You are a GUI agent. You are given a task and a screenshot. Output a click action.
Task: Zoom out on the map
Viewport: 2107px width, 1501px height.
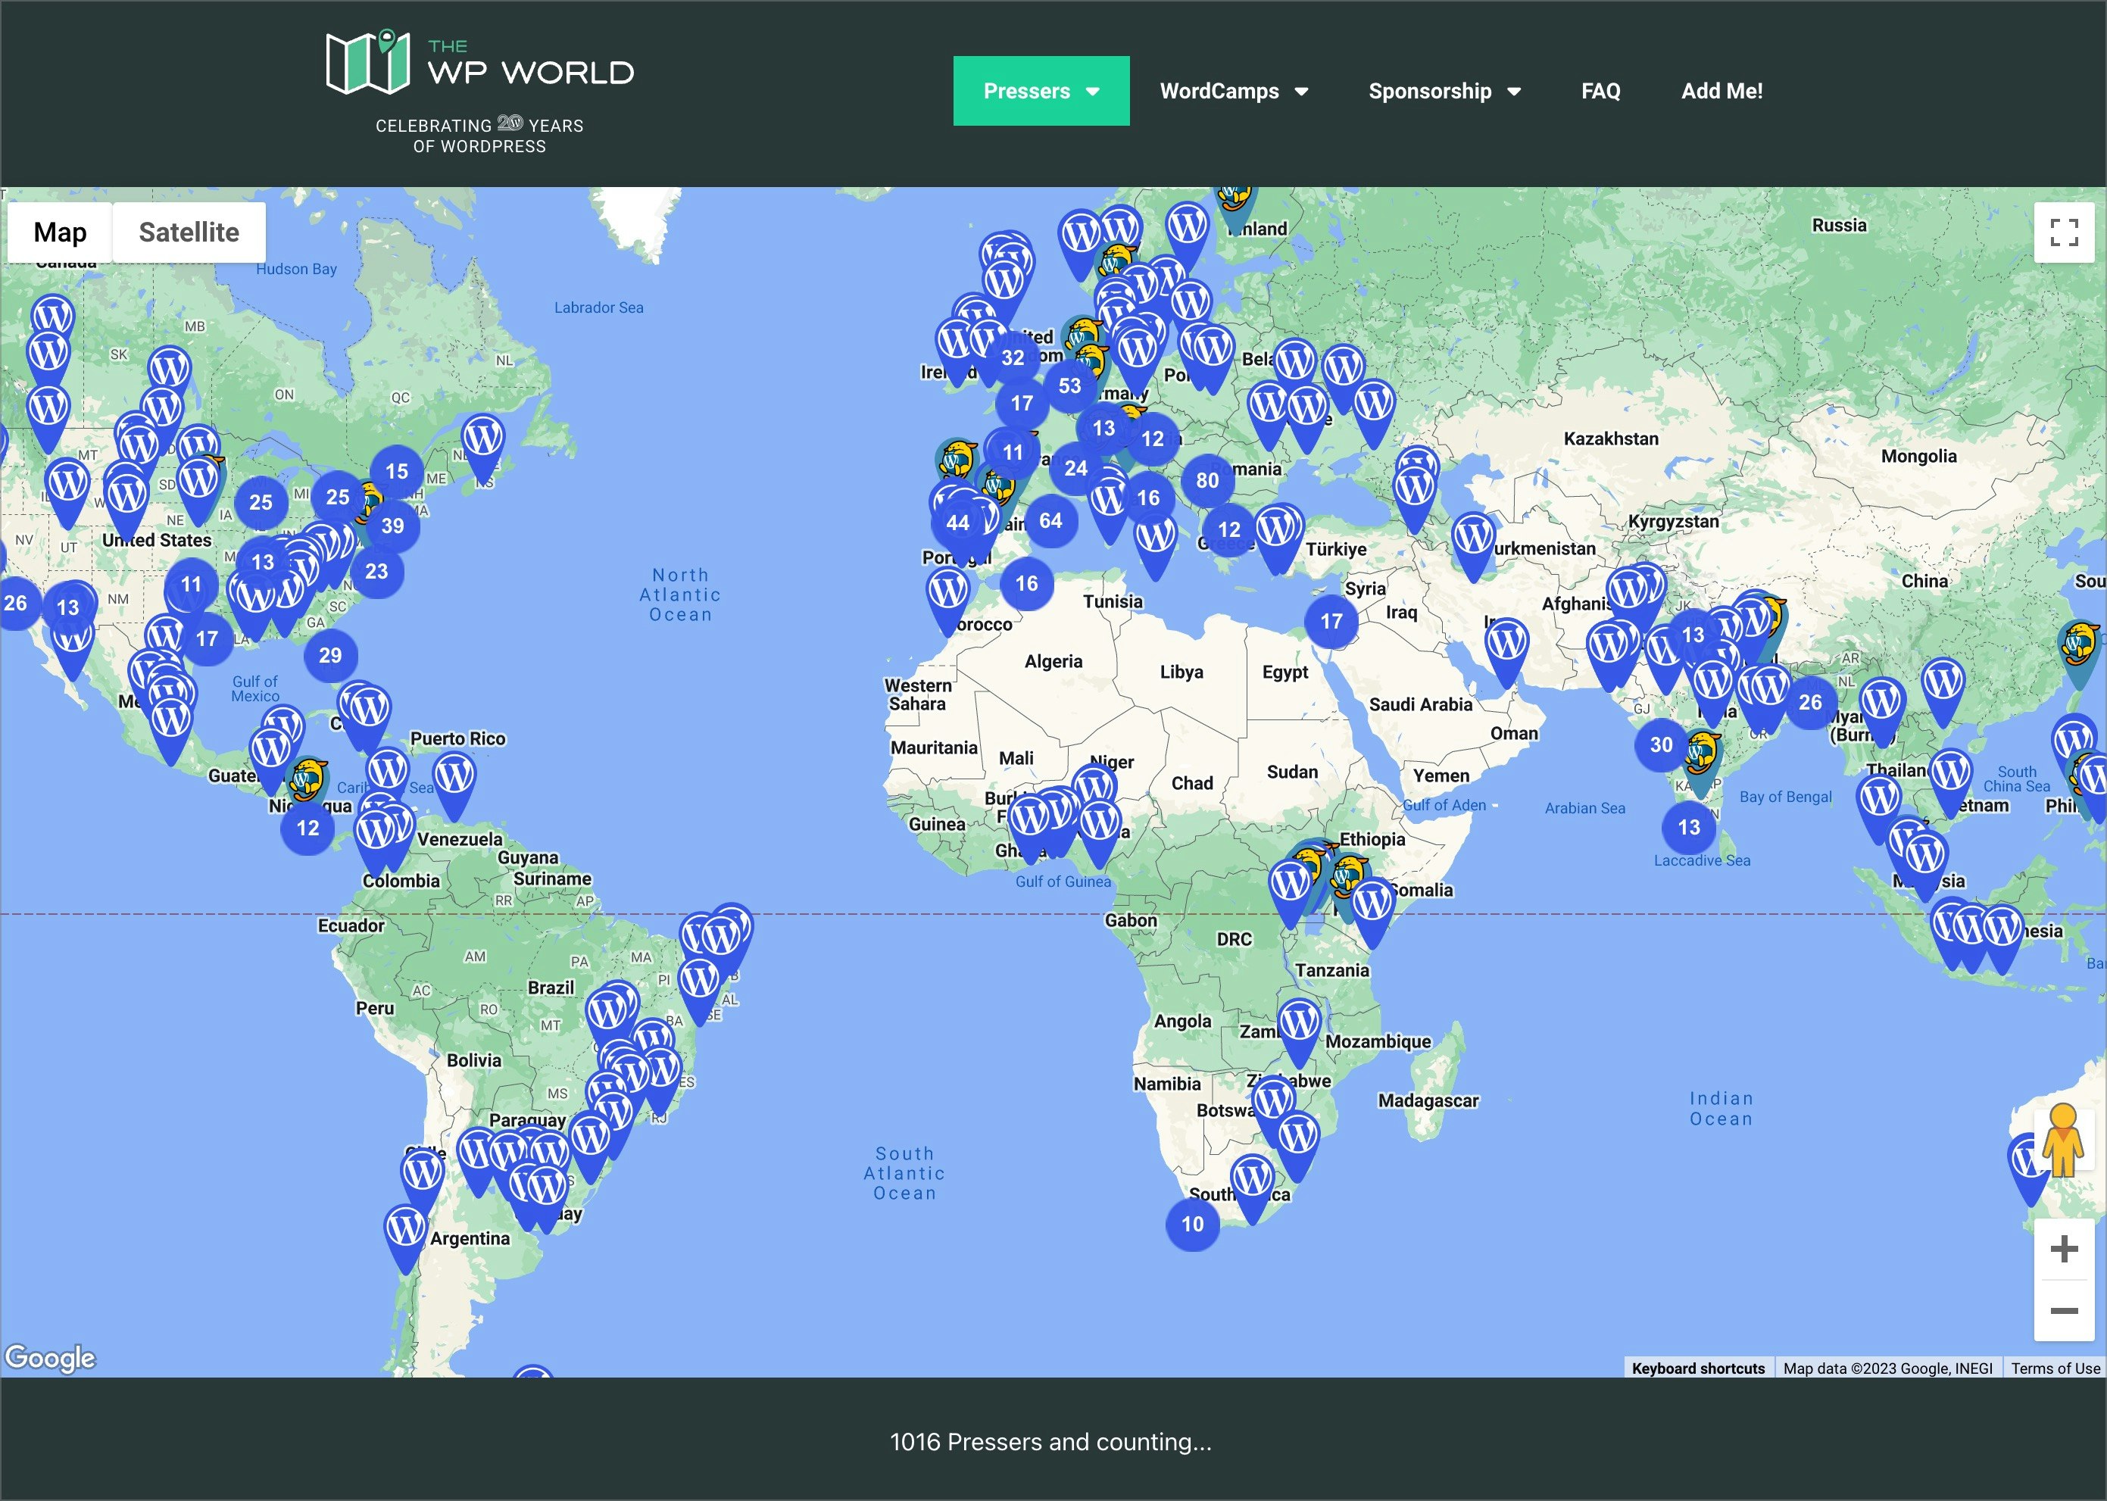click(x=2064, y=1309)
